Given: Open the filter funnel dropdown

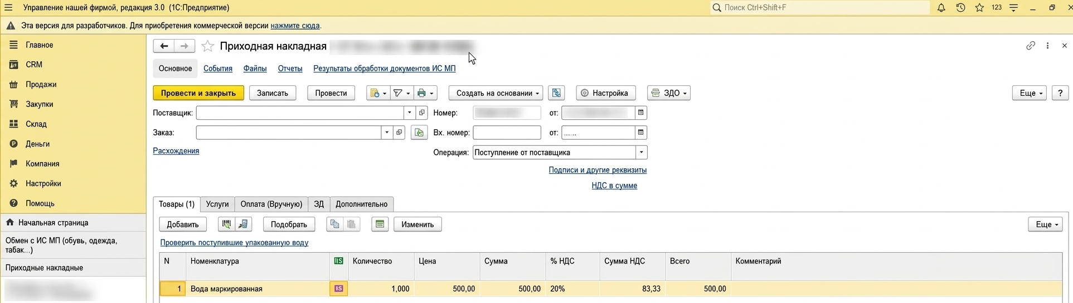Looking at the screenshot, I should (401, 93).
